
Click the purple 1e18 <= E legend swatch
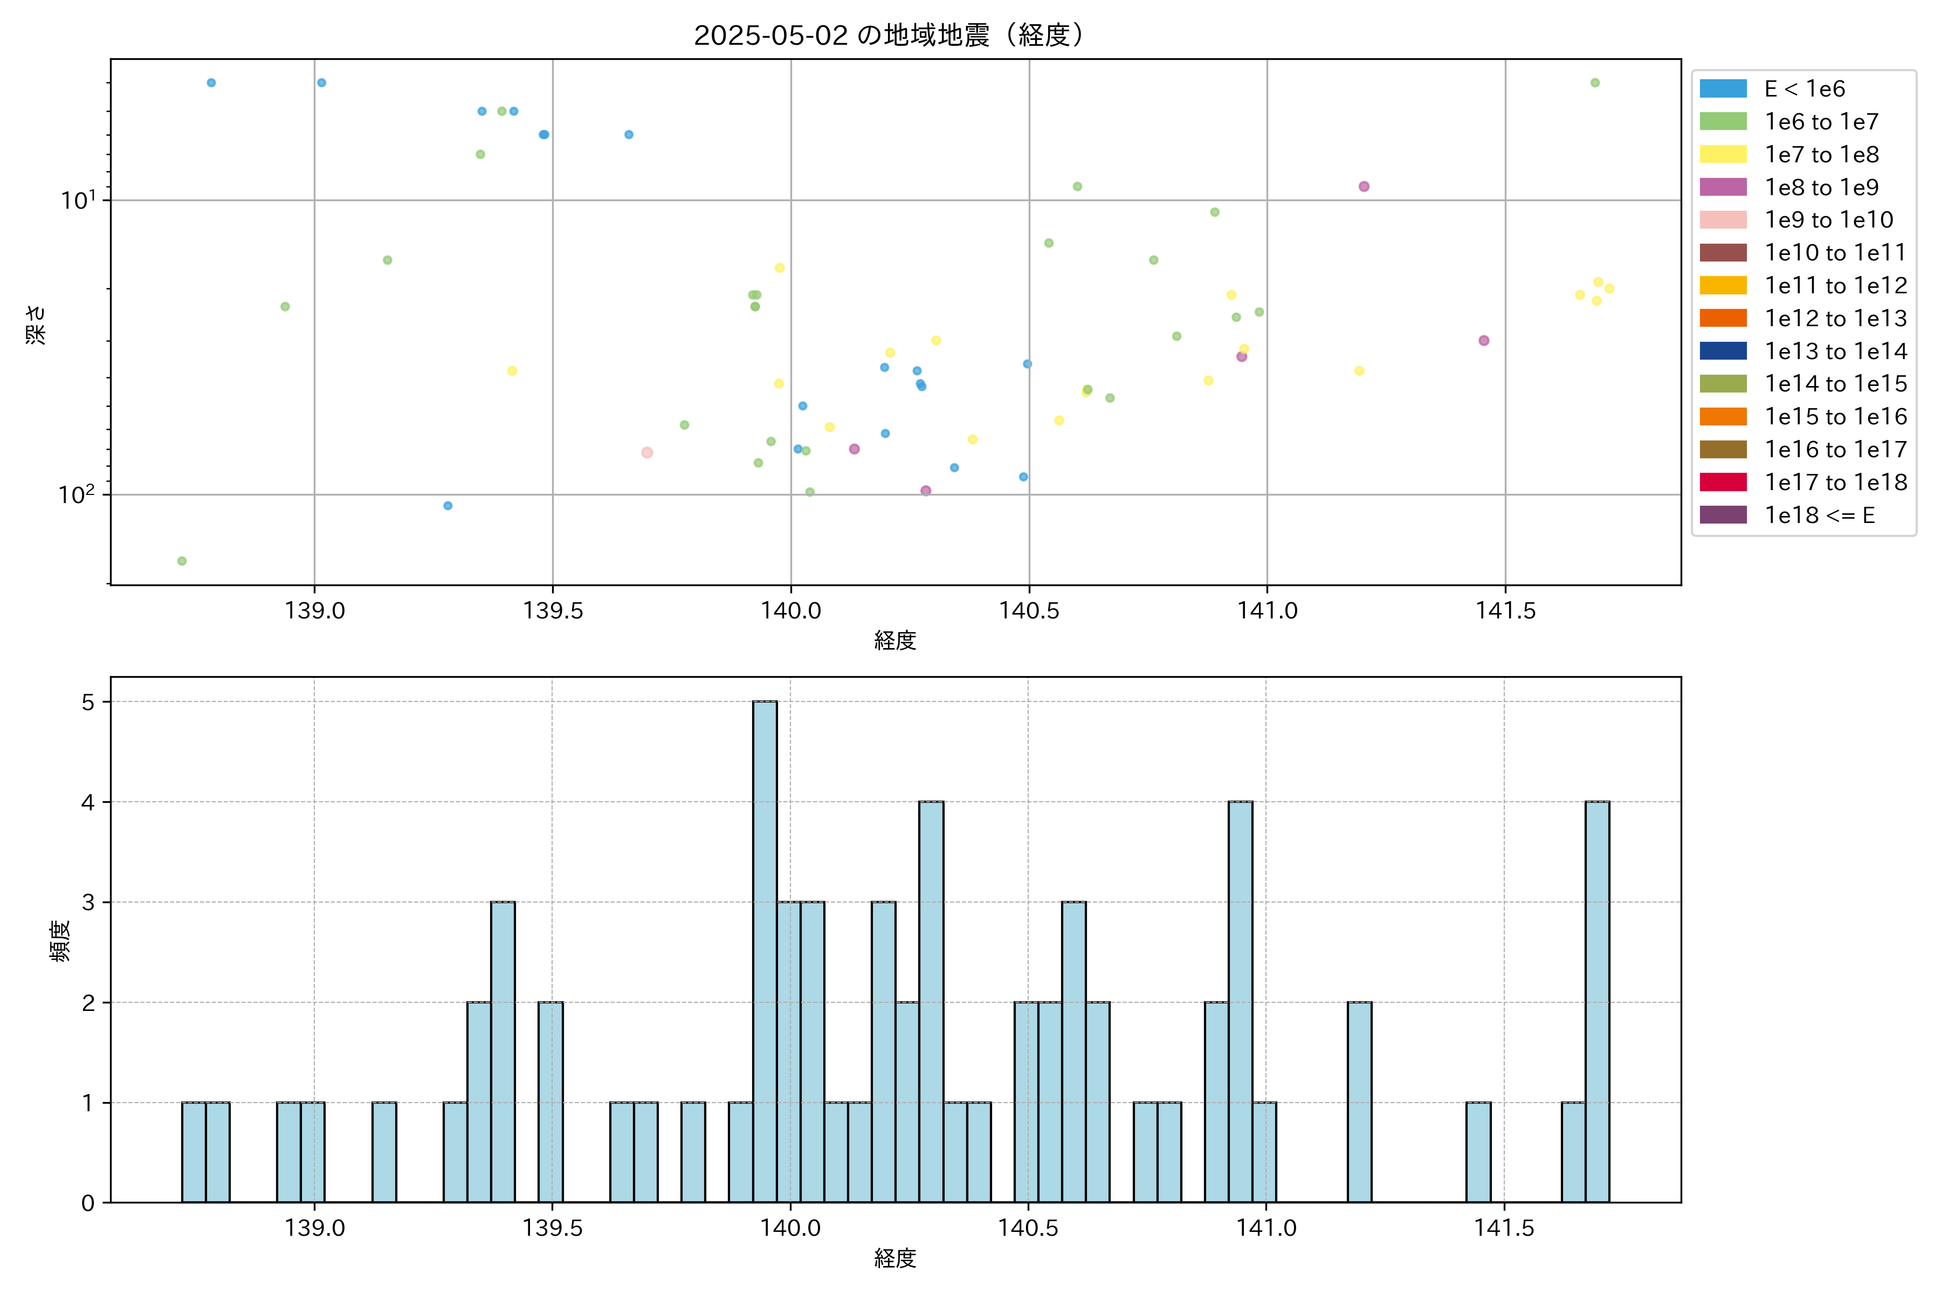(1722, 515)
